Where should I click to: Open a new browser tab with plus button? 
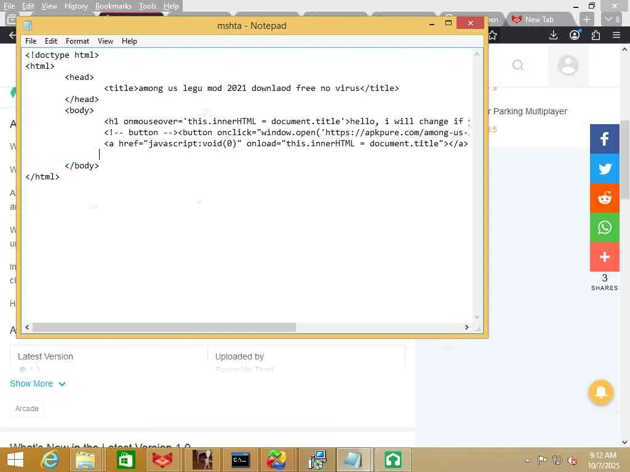[x=586, y=19]
